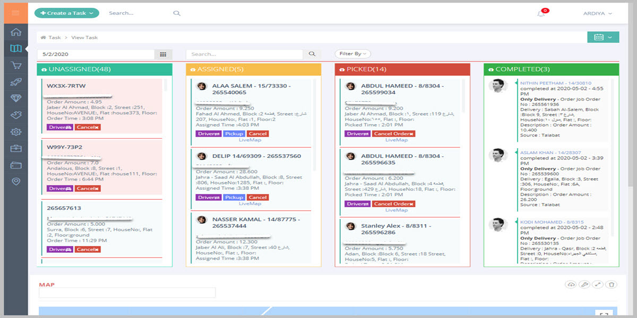Click Driver on ALAA SALEM task
This screenshot has height=318, width=637.
(209, 134)
